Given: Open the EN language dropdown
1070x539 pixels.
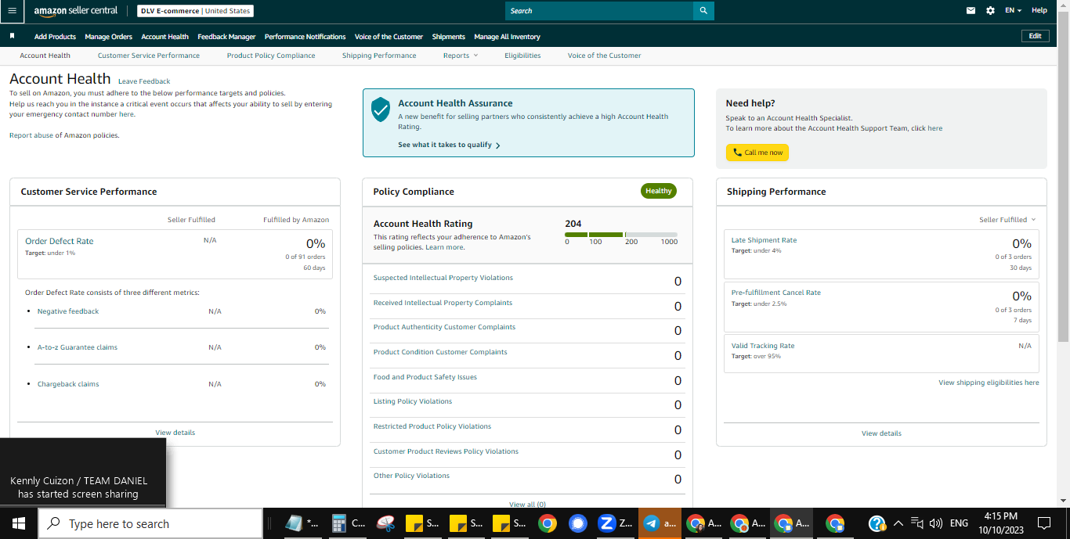Looking at the screenshot, I should point(1013,11).
